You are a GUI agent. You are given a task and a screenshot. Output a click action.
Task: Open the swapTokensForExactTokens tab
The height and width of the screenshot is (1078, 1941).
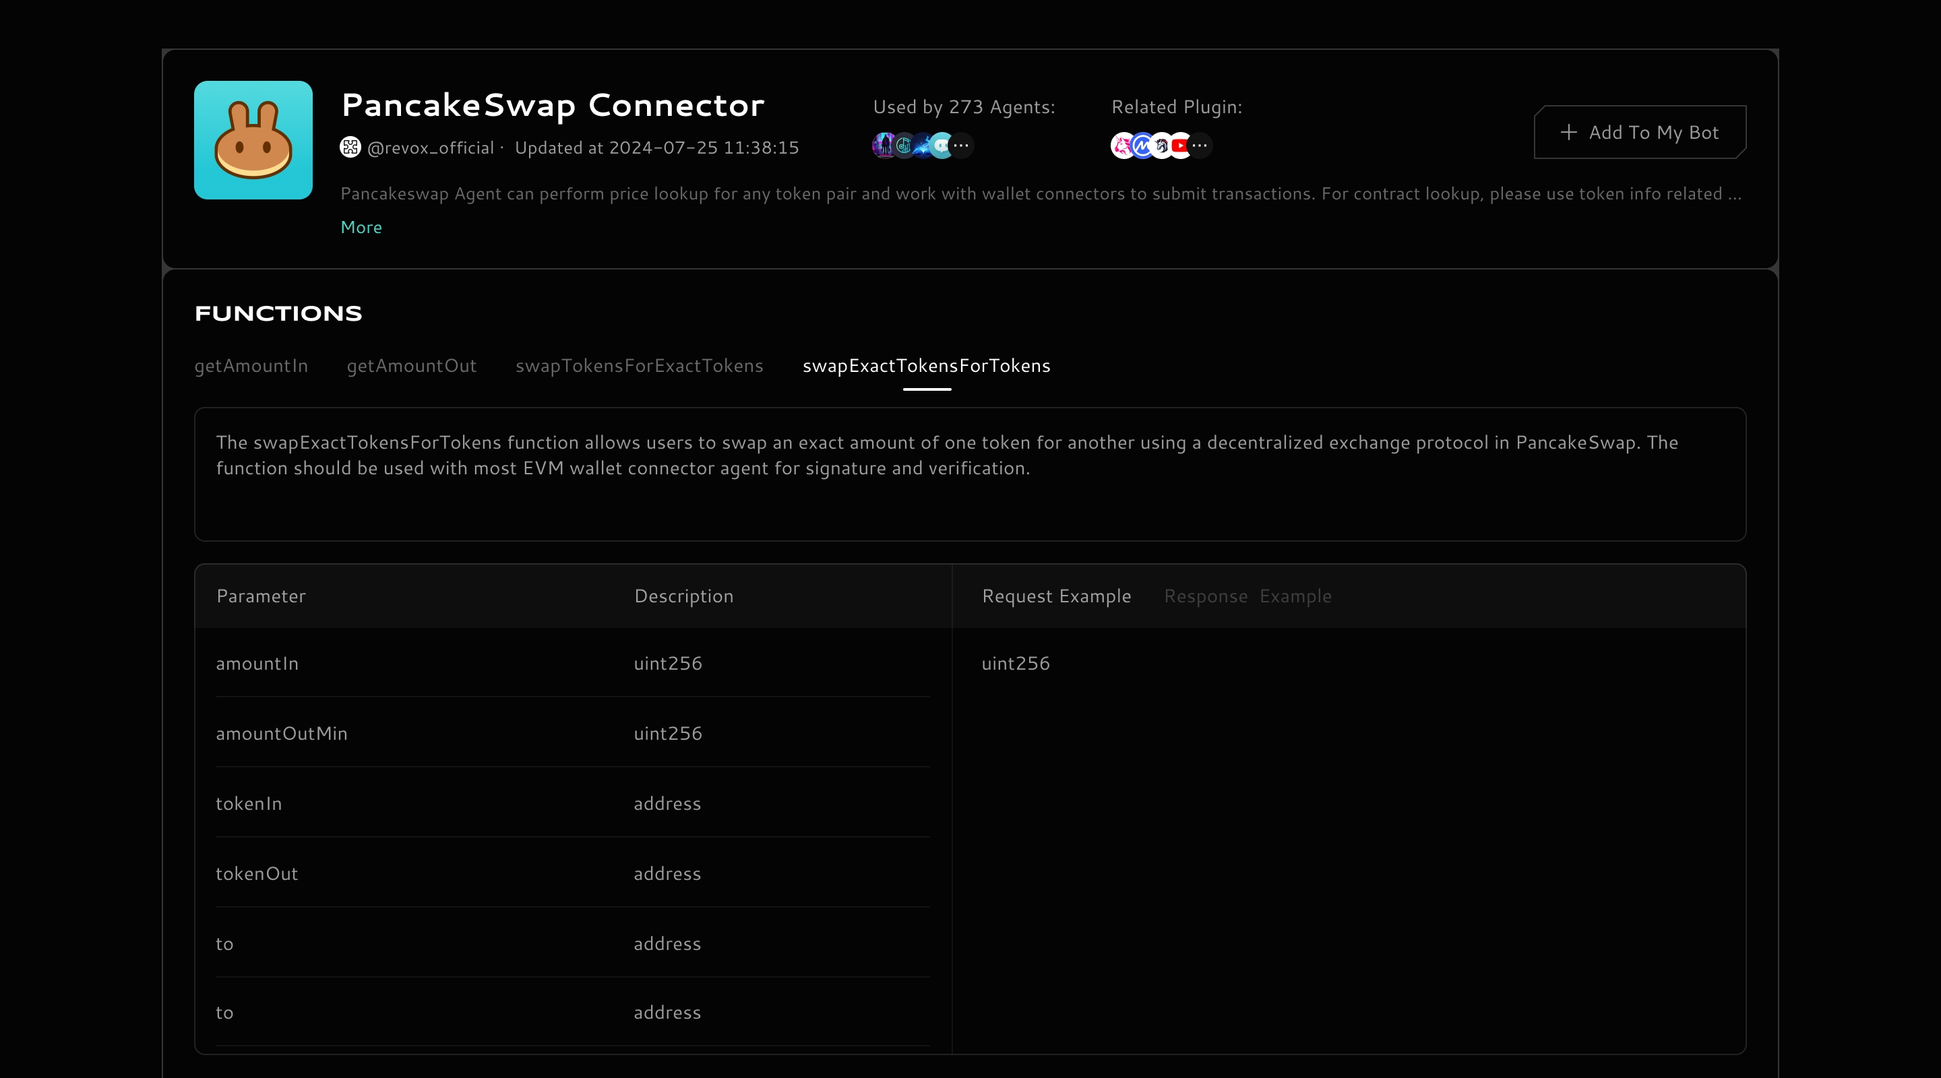coord(639,366)
